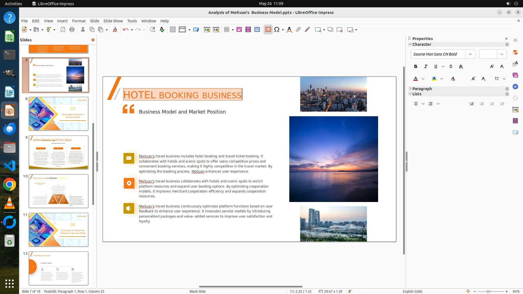Open Spelling check from the toolbar
Viewport: 523px width, 294px height.
pos(162,30)
